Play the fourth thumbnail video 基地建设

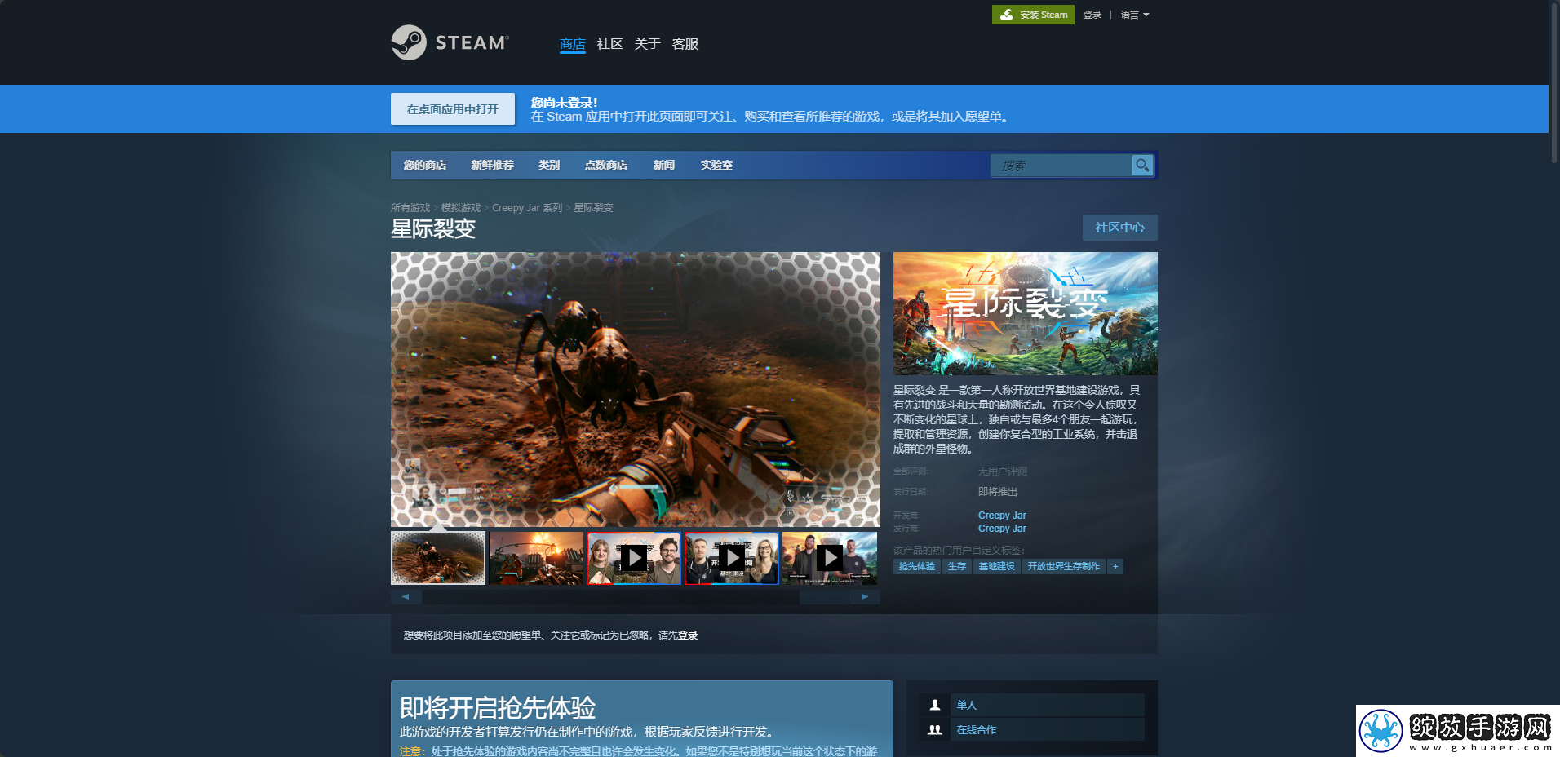point(732,559)
